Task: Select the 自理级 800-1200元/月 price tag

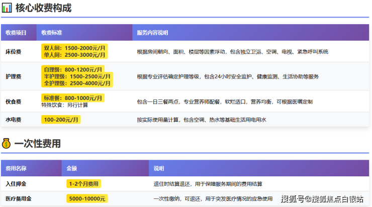Action: tap(73, 69)
